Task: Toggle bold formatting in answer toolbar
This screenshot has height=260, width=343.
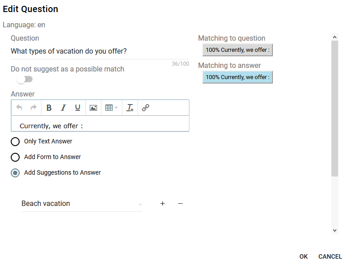Action: 49,108
